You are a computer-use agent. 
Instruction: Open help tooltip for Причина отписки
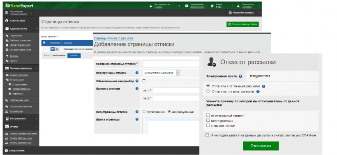137,88
